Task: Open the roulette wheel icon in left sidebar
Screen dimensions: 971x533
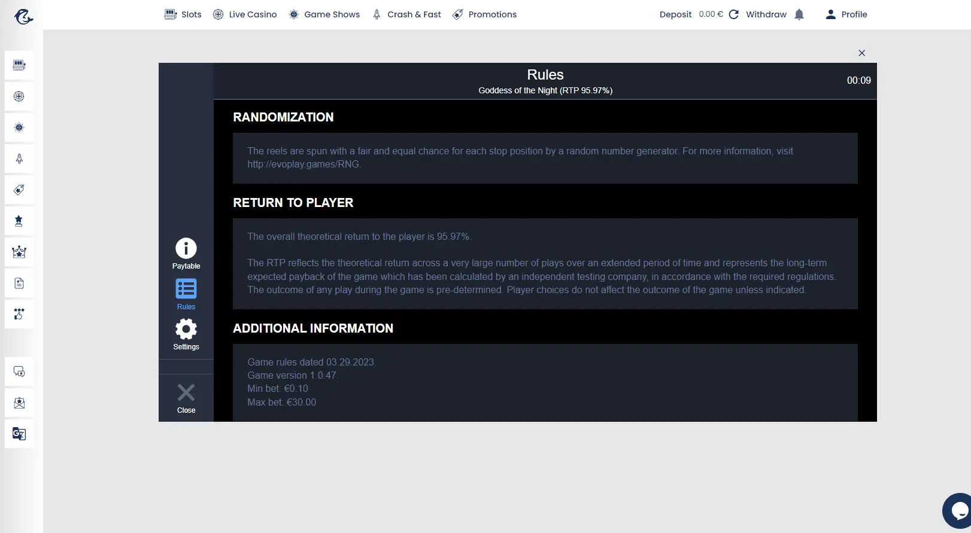Action: (x=19, y=96)
